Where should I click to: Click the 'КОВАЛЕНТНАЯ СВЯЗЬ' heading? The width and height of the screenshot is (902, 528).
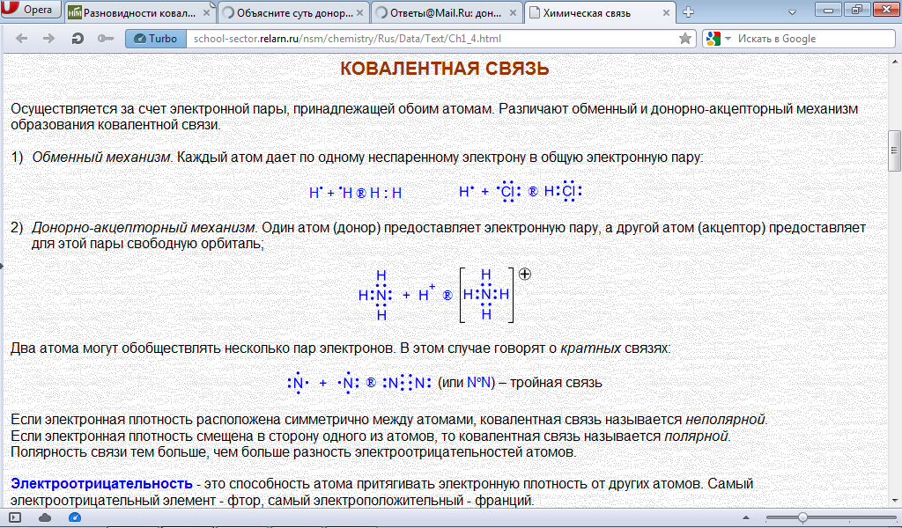pos(444,69)
